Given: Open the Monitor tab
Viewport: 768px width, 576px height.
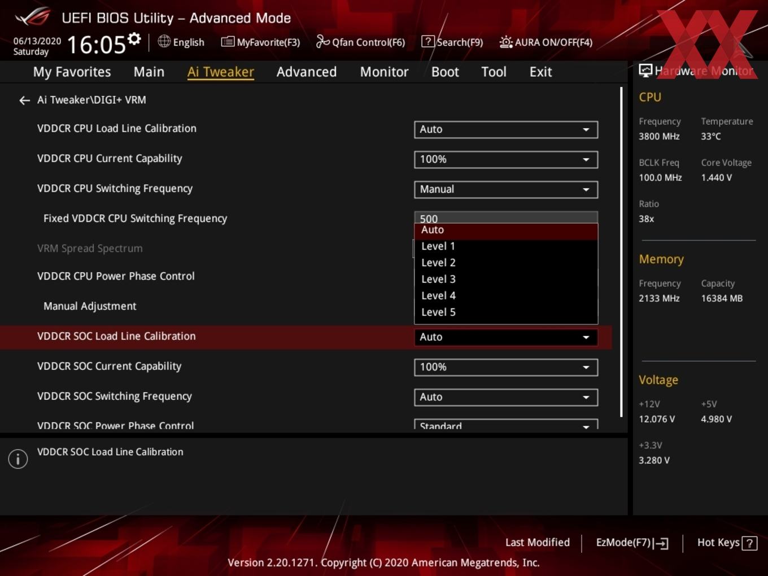Looking at the screenshot, I should [384, 72].
